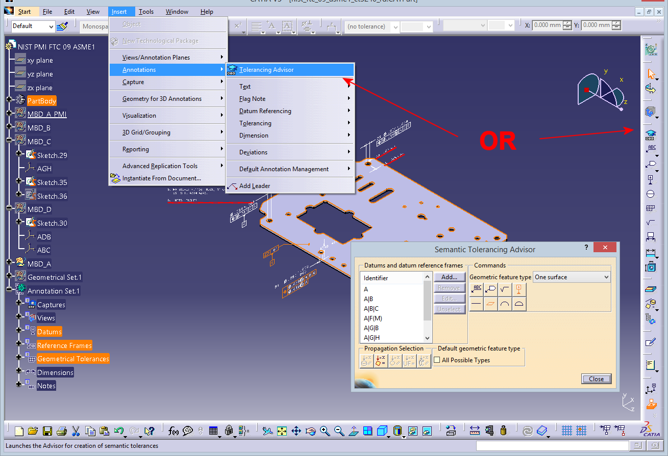Click the Datum feature icon in Advisor commands
The image size is (668, 456).
point(519,289)
